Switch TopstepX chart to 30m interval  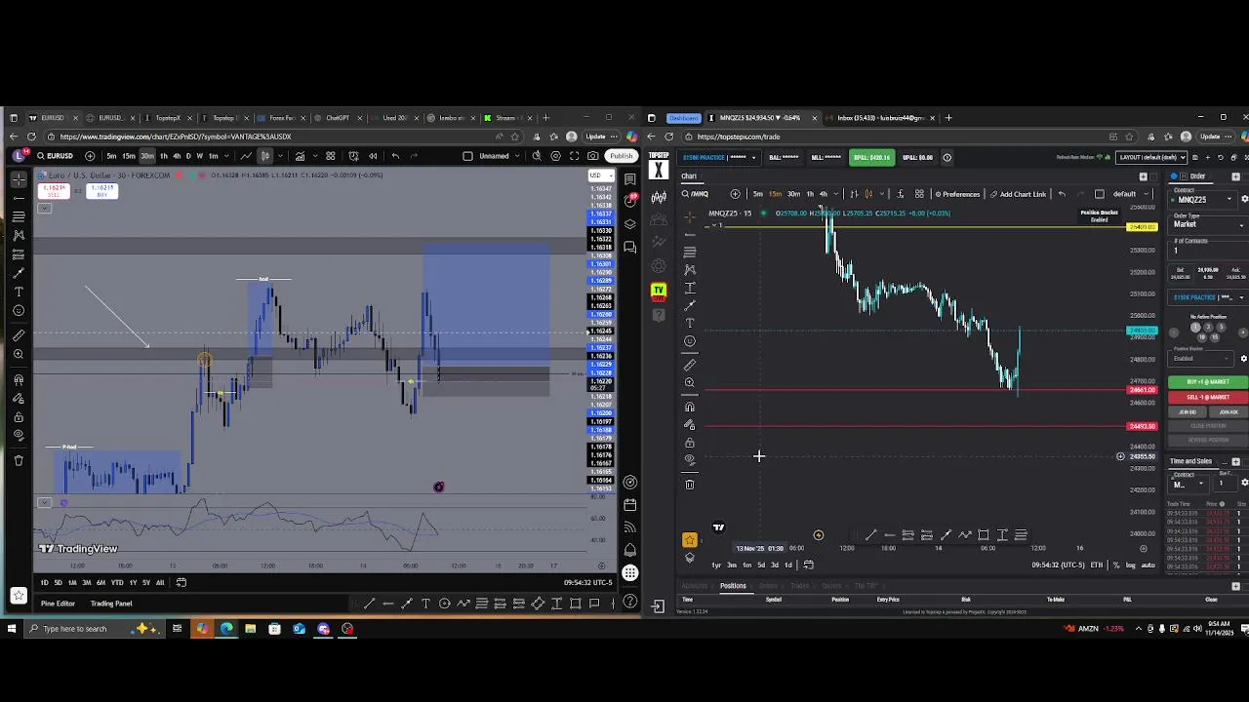[x=793, y=194]
